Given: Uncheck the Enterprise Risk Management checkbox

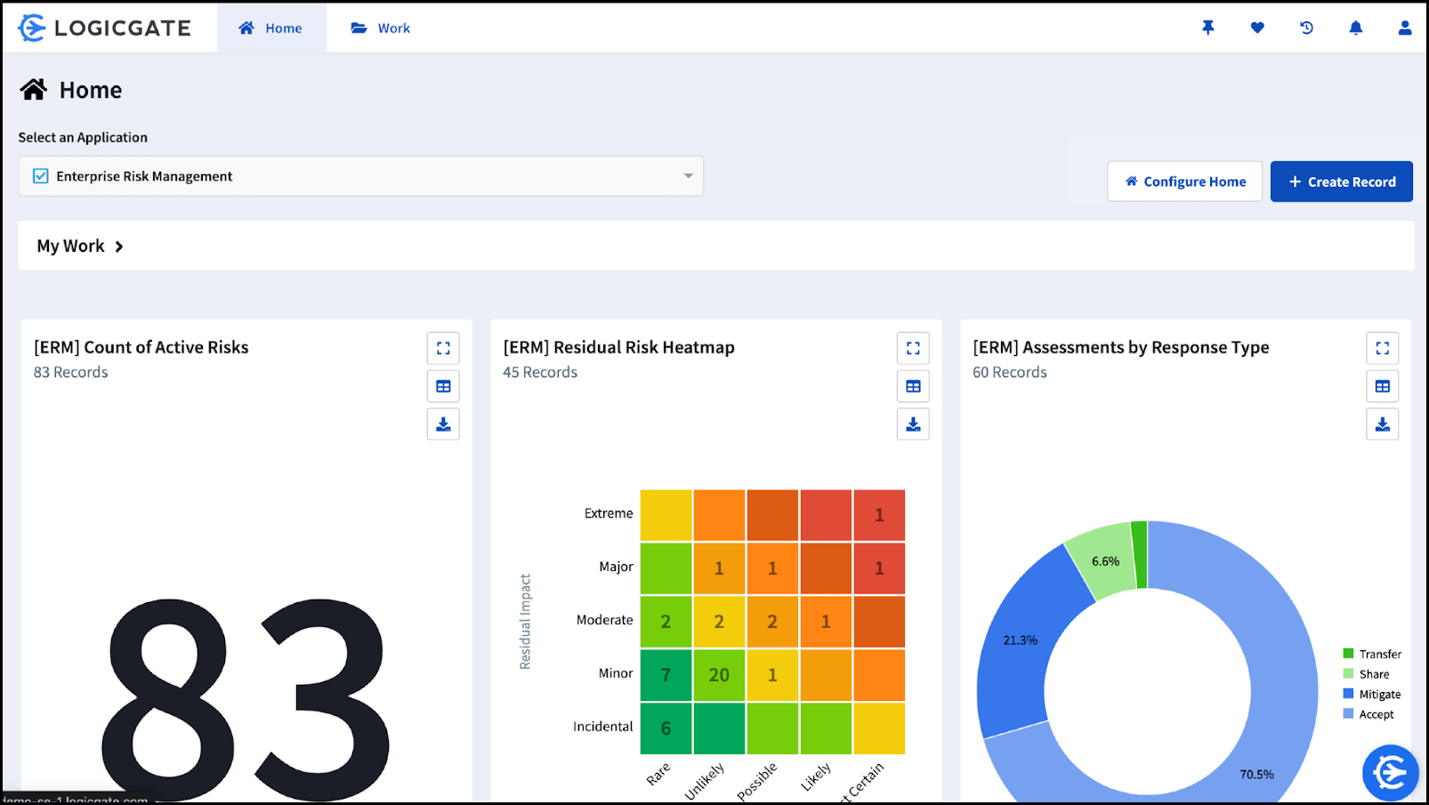Looking at the screenshot, I should click(39, 176).
